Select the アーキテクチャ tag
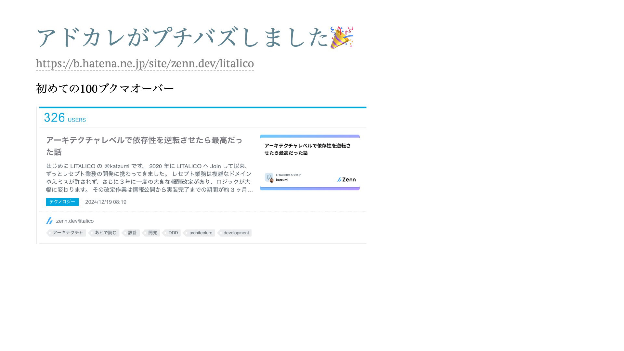This screenshot has width=624, height=351. 67,233
